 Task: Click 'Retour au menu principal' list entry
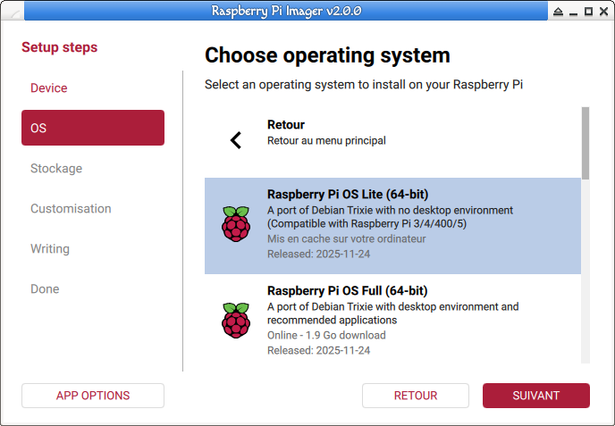click(392, 140)
